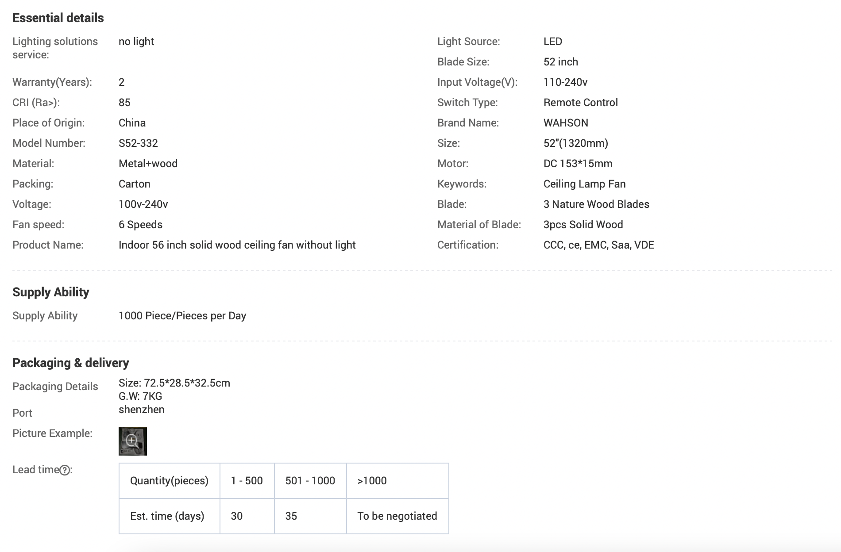841x552 pixels.
Task: Click the Packaging & delivery heading
Action: (71, 363)
